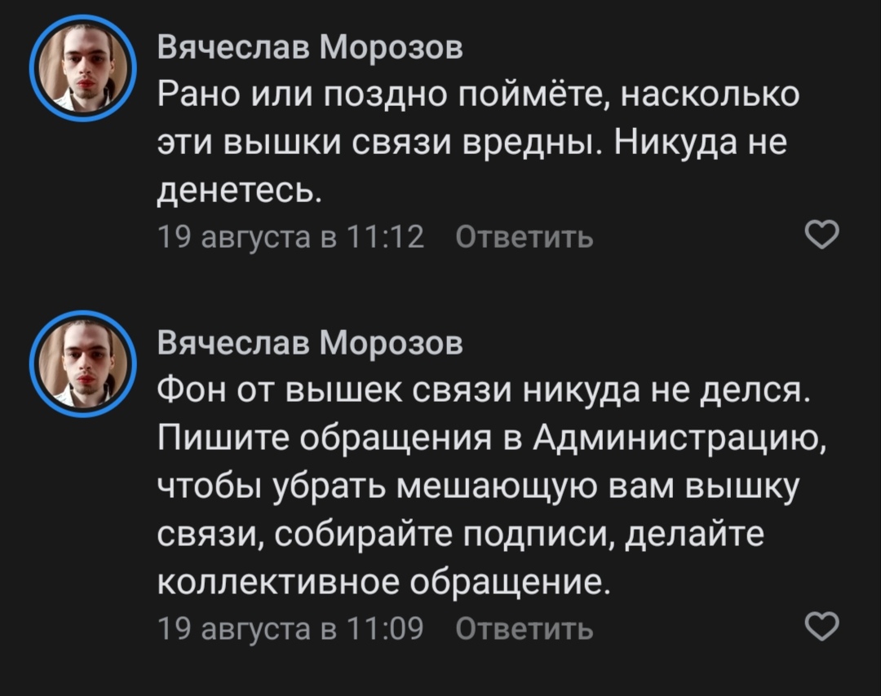
Task: Like the 11:09 comment with the heart icon
Action: [x=821, y=627]
